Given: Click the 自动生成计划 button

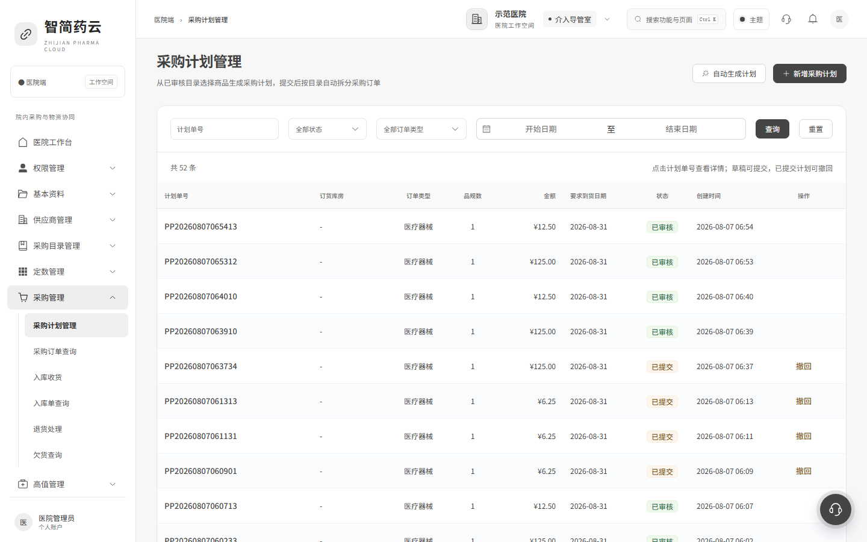Looking at the screenshot, I should [729, 73].
